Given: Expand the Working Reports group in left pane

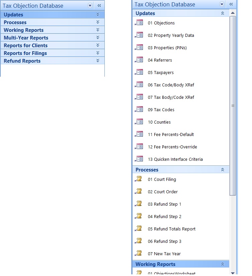Looking at the screenshot, I should [98, 30].
